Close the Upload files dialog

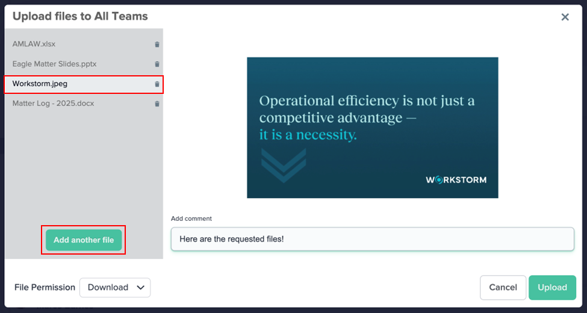click(565, 17)
